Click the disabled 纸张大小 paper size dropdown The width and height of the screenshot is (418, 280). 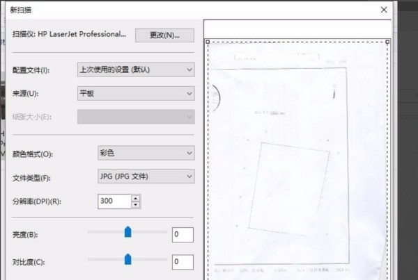pyautogui.click(x=135, y=117)
